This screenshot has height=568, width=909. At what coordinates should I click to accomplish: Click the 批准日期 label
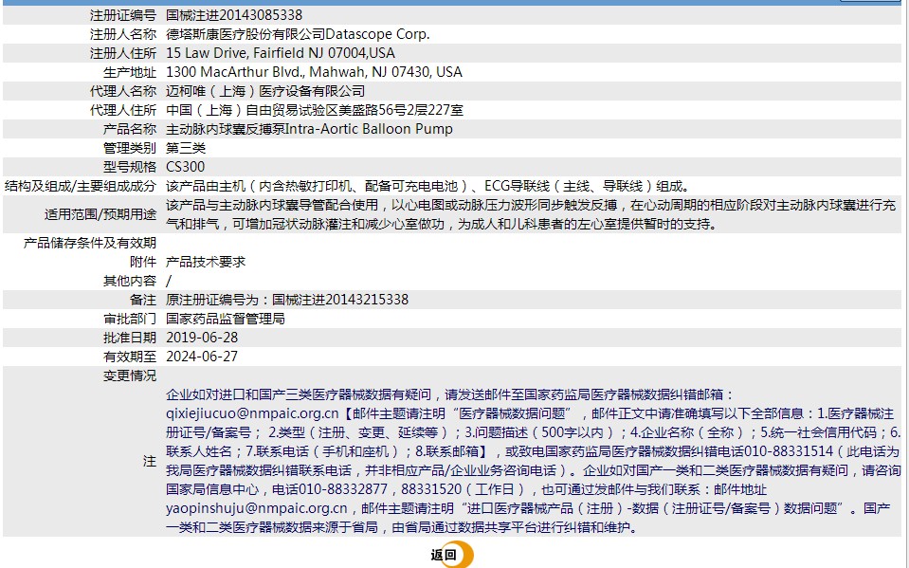130,338
